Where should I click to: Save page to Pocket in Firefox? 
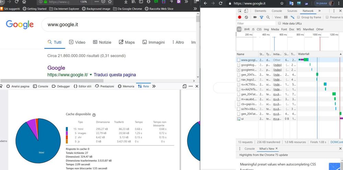[x=103, y=2]
